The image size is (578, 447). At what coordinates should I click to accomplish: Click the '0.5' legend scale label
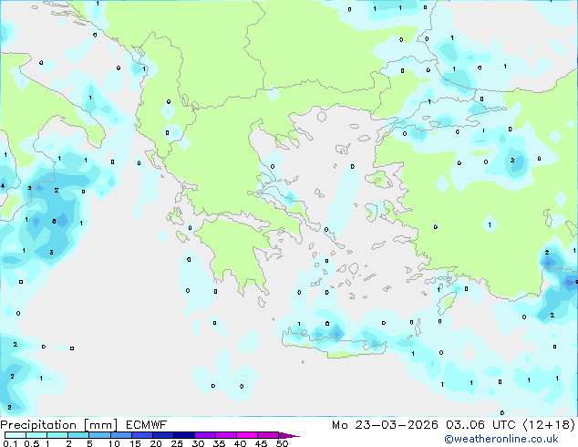coord(31,443)
